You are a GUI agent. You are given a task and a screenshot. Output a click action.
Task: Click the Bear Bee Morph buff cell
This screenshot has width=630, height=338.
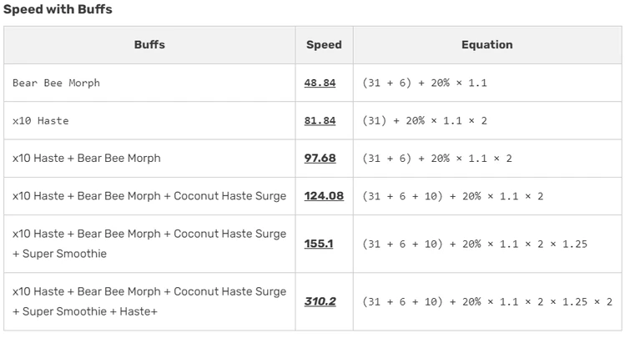coord(56,83)
